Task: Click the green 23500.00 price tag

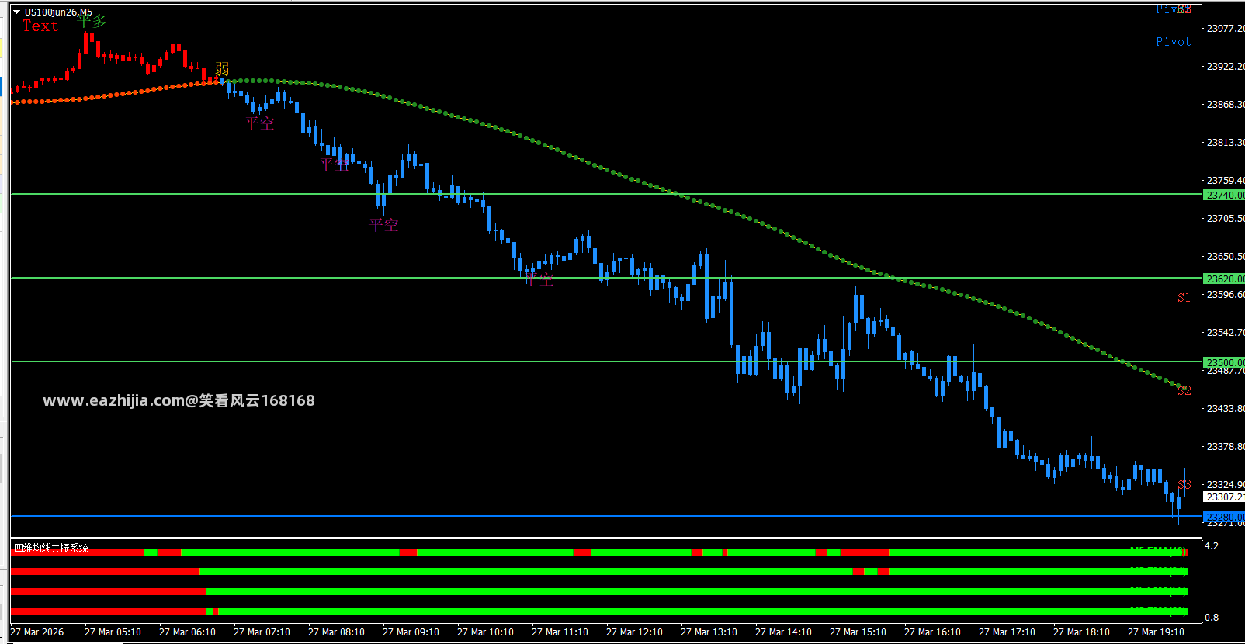Action: (x=1224, y=362)
